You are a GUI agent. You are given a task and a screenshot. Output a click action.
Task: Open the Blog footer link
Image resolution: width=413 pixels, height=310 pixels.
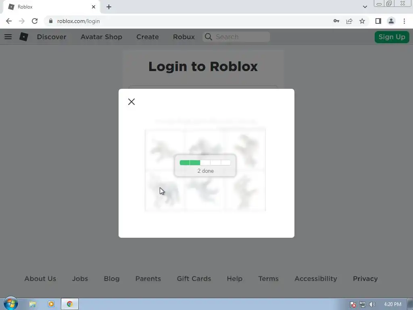(112, 279)
